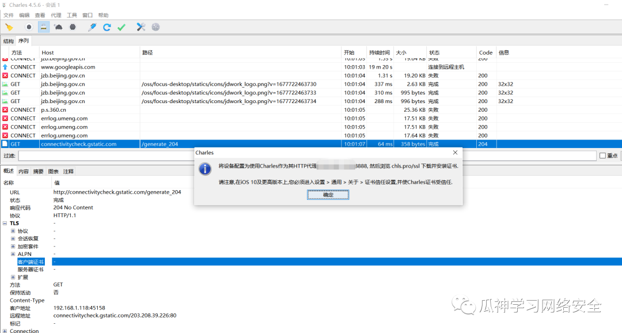Switch to the 结构 tab

[x=8, y=41]
